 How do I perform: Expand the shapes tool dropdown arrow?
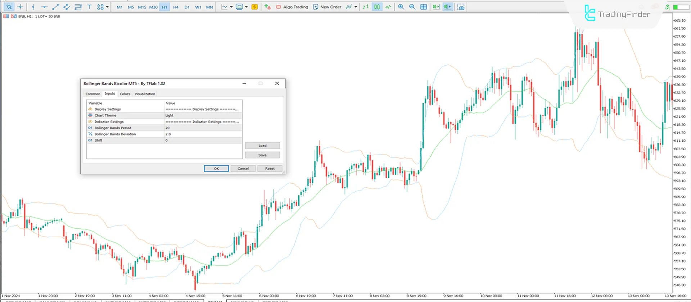pyautogui.click(x=107, y=7)
